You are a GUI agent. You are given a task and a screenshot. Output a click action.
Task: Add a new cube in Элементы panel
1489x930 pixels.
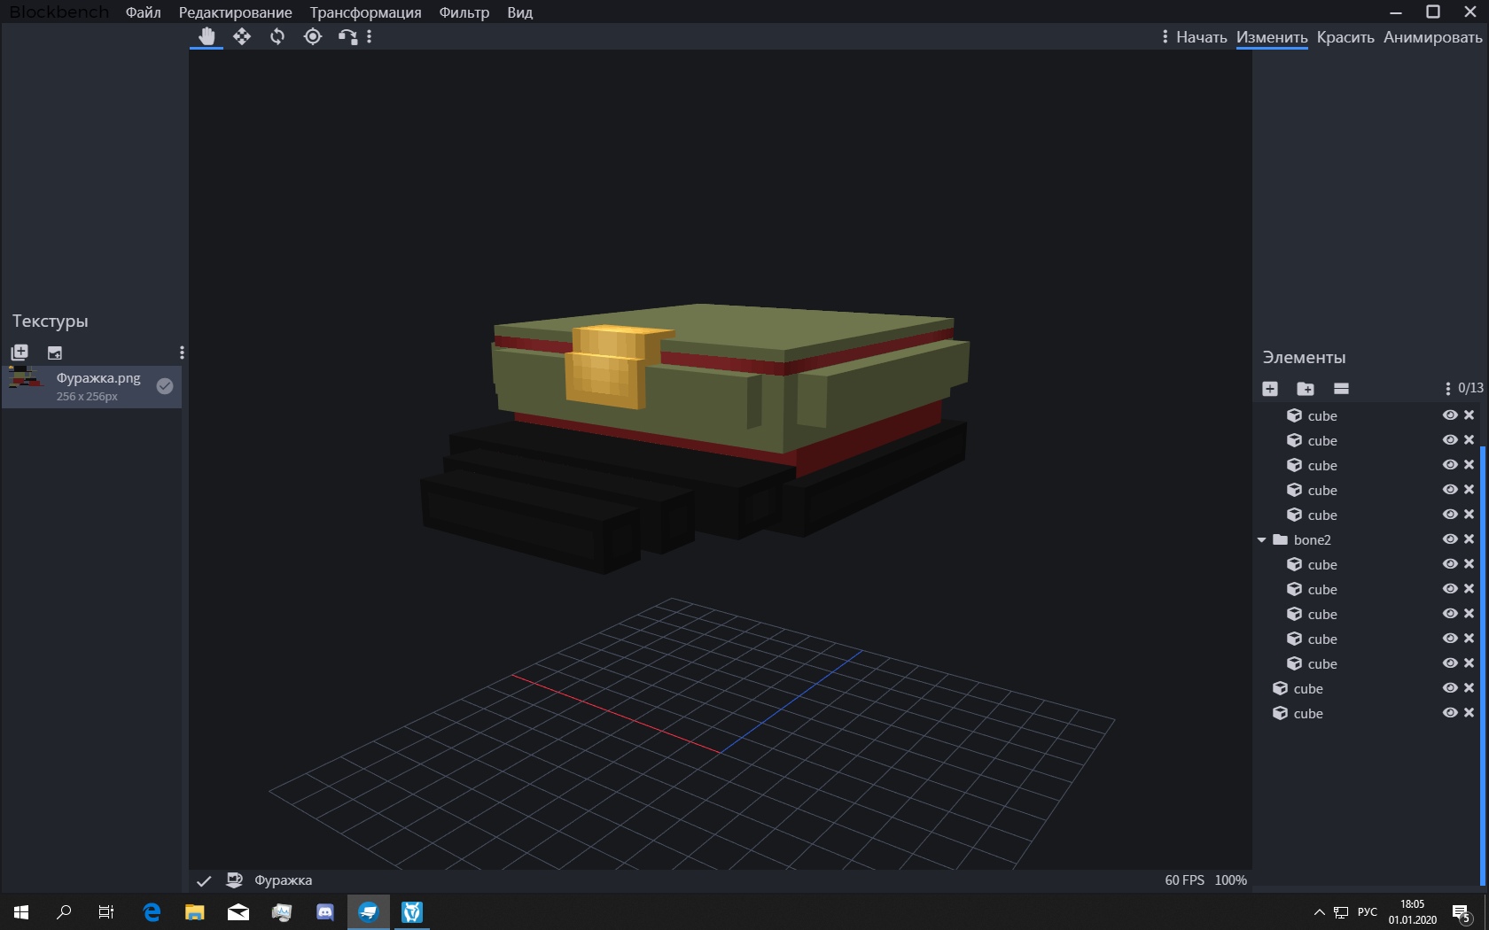tap(1270, 388)
